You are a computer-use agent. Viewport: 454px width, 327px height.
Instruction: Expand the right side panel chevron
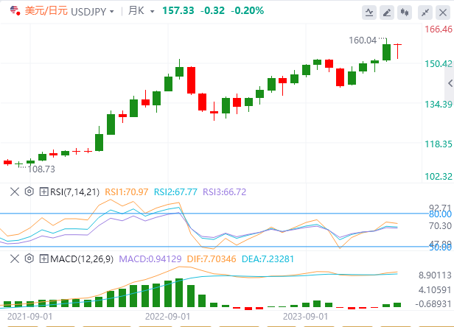pyautogui.click(x=450, y=83)
